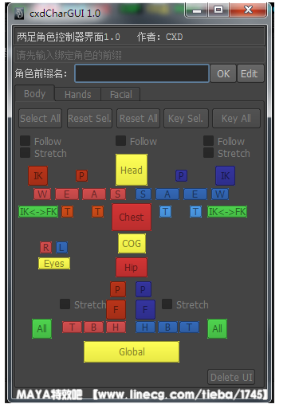295x408 pixels.
Task: Select the red P arm pole controller
Action: (x=81, y=175)
